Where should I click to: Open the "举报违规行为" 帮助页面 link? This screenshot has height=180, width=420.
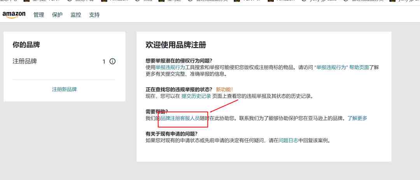342,67
